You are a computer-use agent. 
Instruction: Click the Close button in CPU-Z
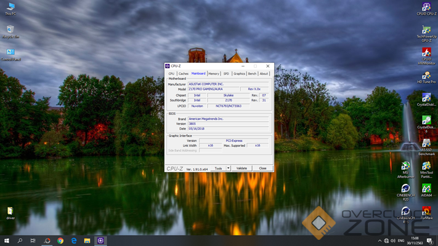coord(262,168)
